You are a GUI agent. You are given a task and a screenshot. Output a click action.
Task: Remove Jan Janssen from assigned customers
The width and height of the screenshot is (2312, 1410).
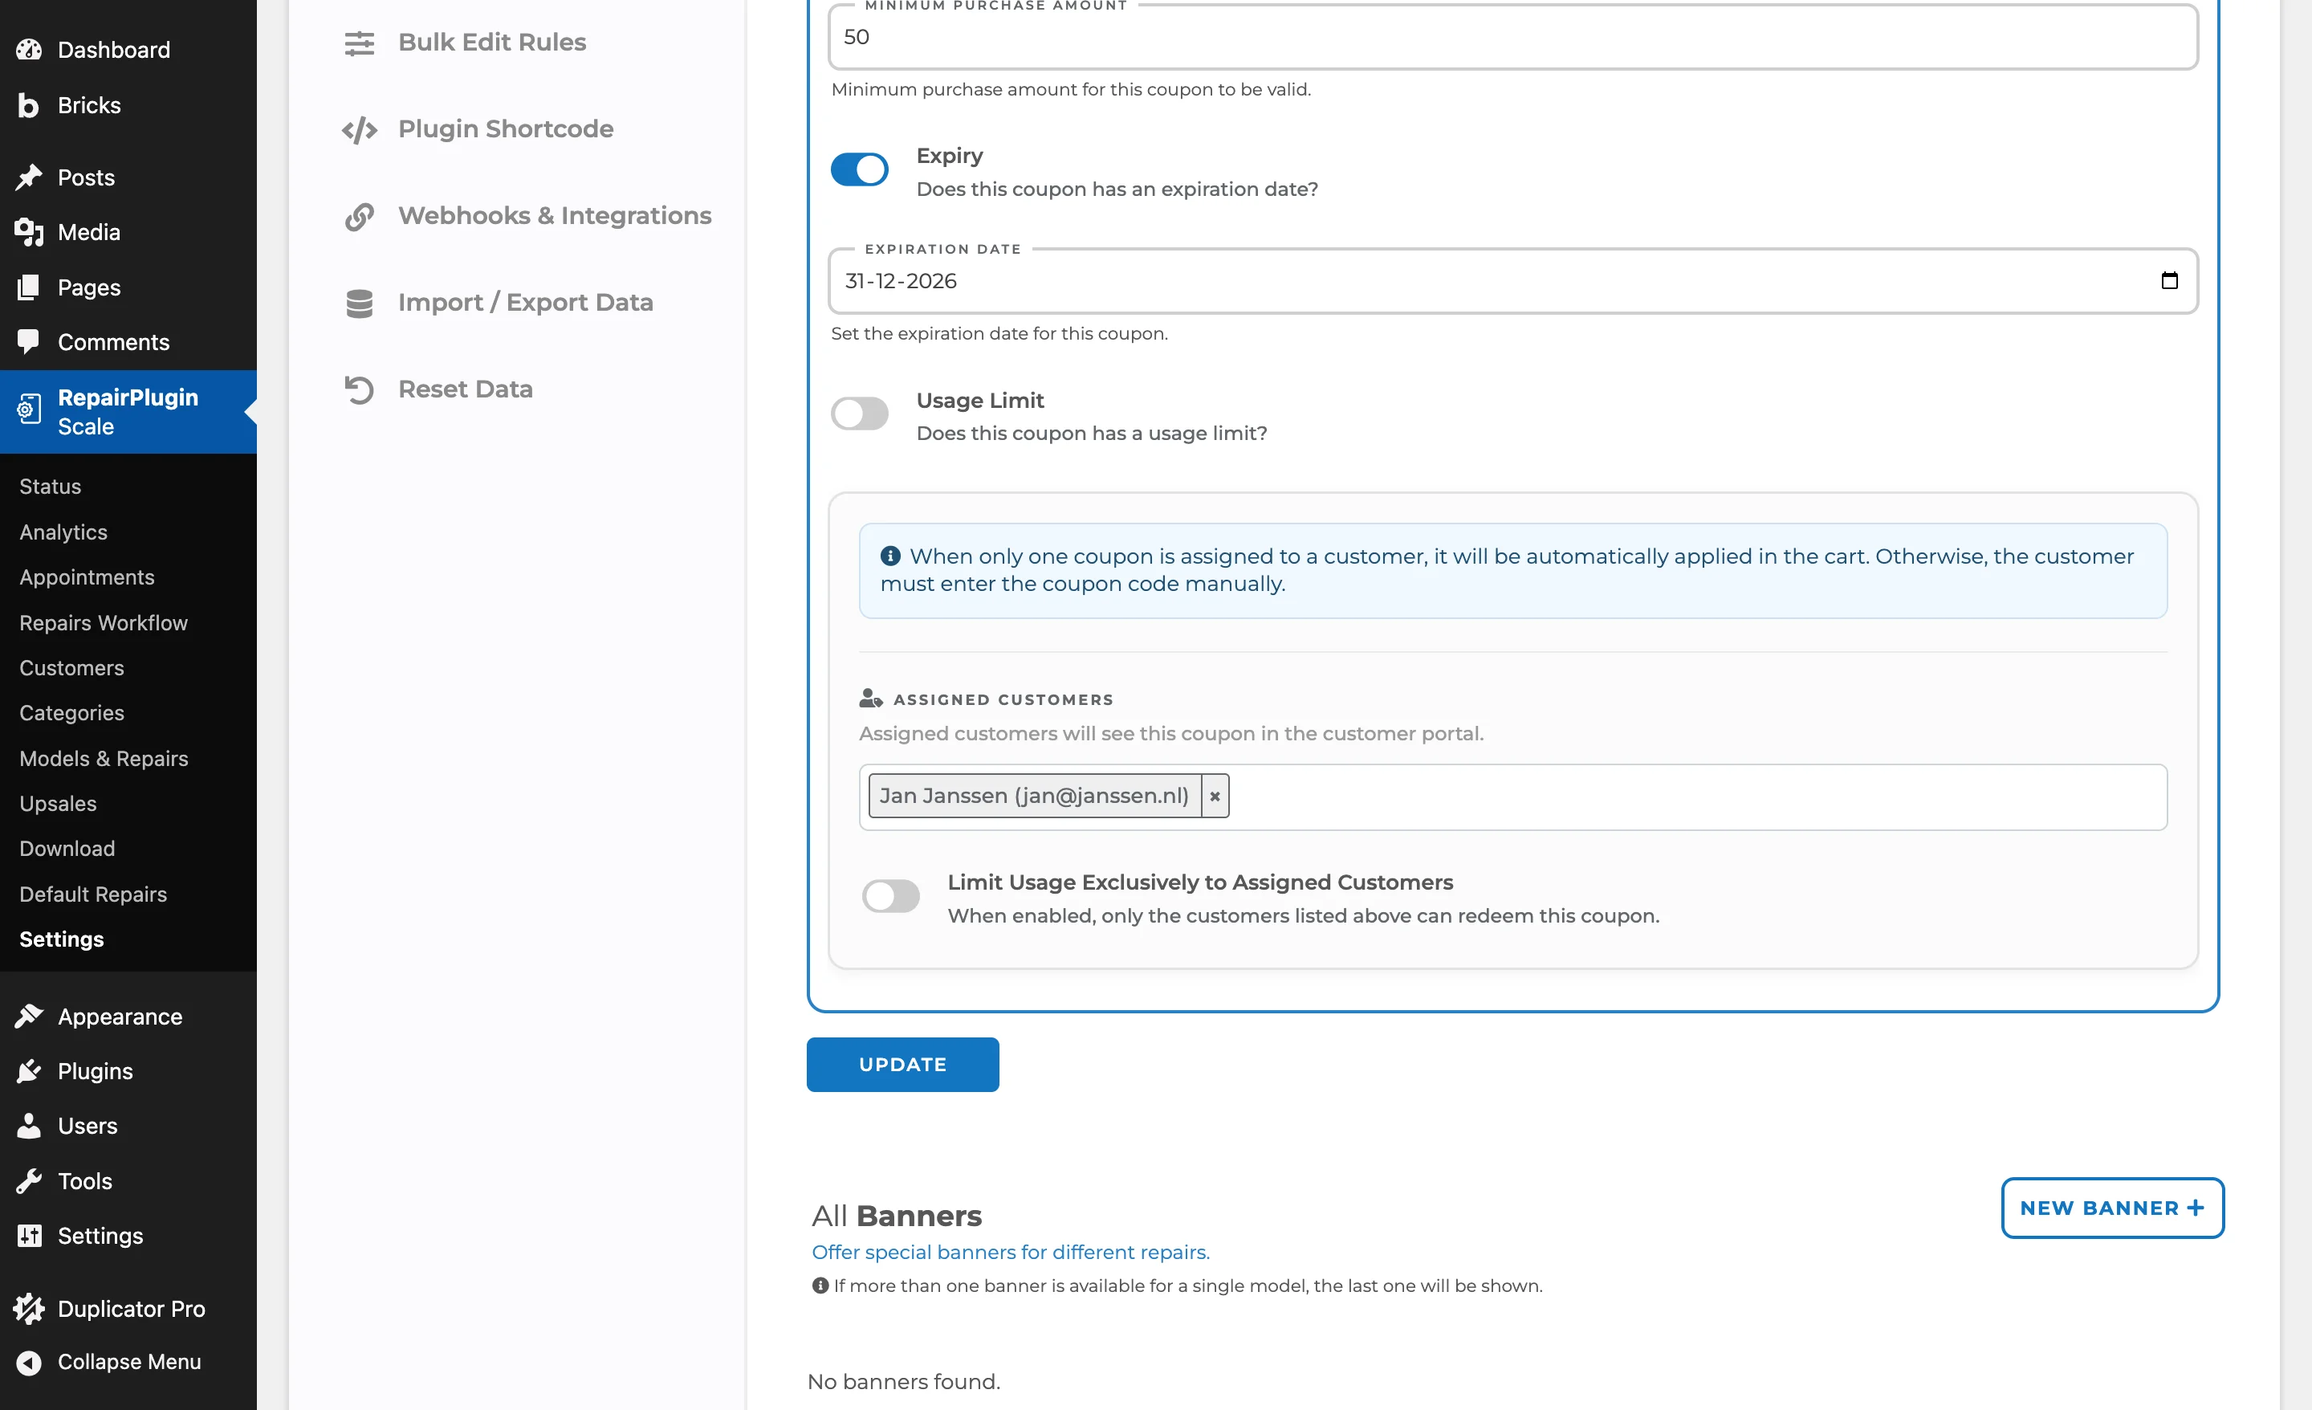(x=1214, y=796)
